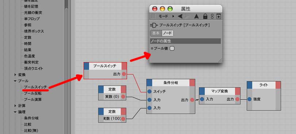Click the red output corner of the 条件分岐 node
This screenshot has width=296, height=134.
[192, 83]
